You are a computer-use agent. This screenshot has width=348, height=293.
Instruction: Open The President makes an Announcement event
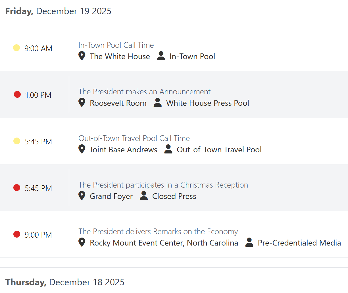pos(144,92)
